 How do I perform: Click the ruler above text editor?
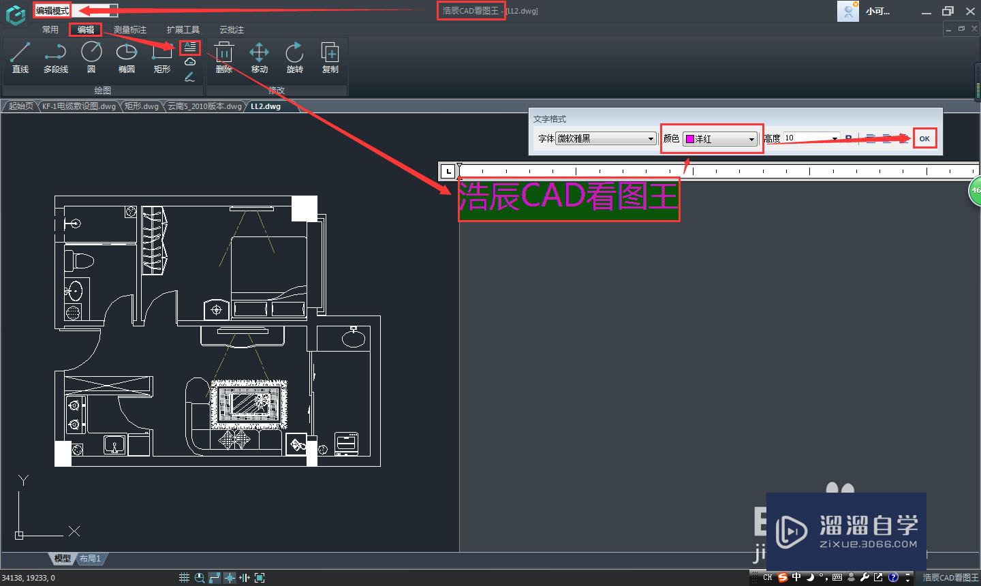pyautogui.click(x=719, y=170)
